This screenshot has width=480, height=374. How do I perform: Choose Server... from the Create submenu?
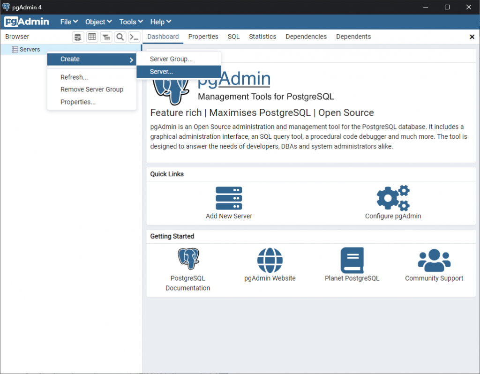179,72
